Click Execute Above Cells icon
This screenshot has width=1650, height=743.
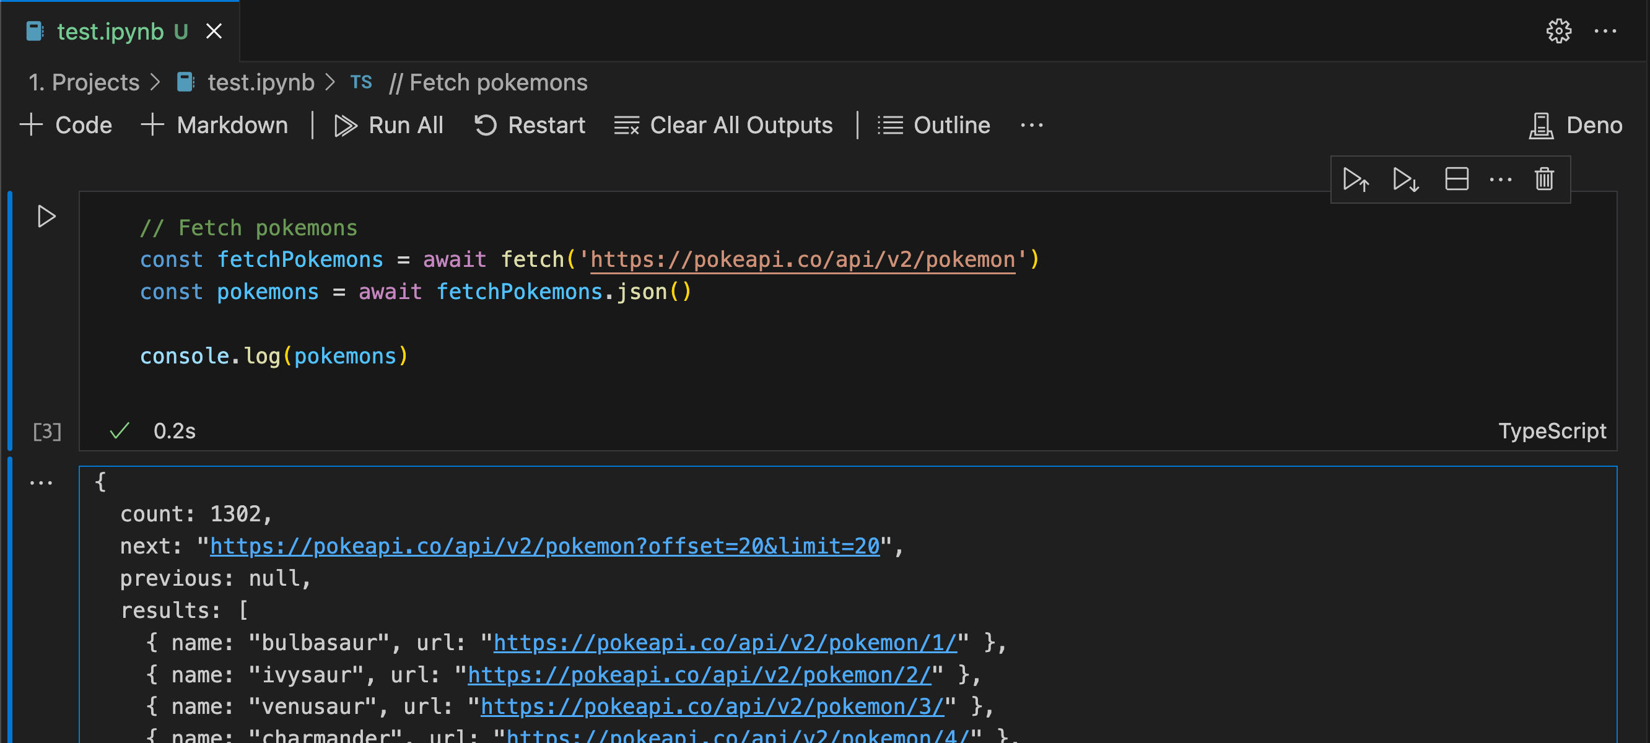tap(1355, 180)
